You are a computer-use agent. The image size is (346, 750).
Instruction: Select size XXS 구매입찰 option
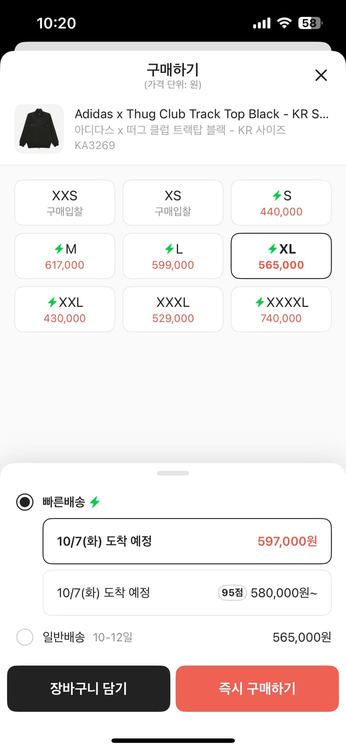65,202
